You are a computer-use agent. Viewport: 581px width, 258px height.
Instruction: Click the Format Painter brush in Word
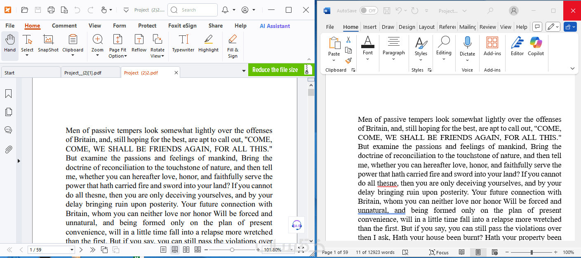pyautogui.click(x=348, y=60)
